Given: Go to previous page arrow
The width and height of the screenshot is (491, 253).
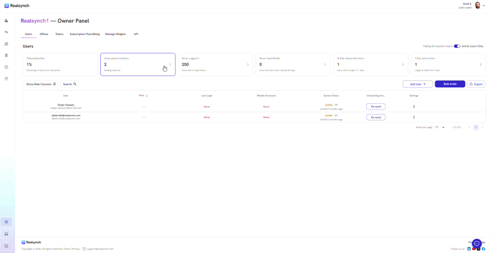Looking at the screenshot, I should 469,128.
